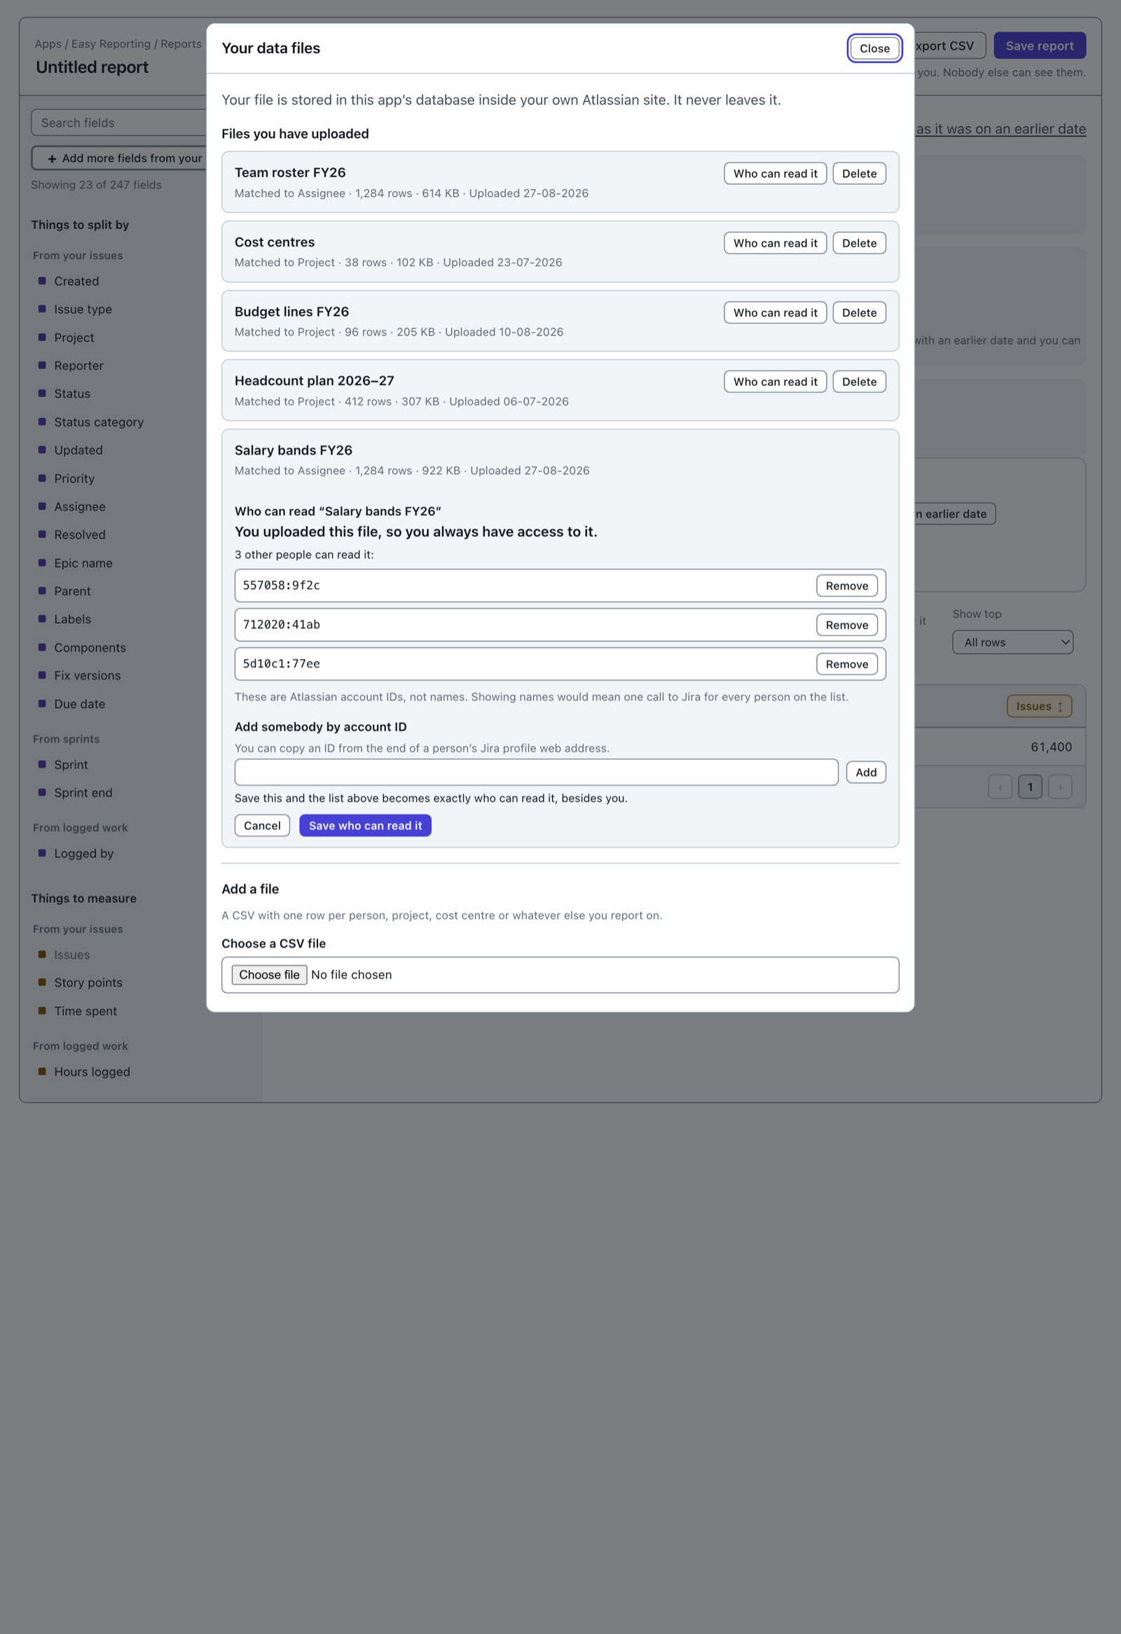Close the Your data files dialog
Screen dimensions: 1121x1634
click(x=874, y=48)
